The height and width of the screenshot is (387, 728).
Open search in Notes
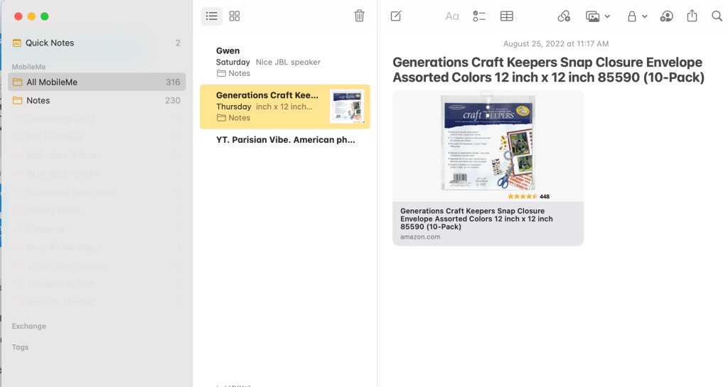tap(717, 16)
